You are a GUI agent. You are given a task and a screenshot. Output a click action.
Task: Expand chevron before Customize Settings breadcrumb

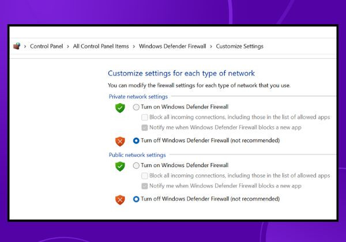click(211, 47)
